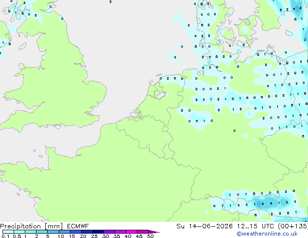Click the 25–30 mm dark blue swatch
The height and width of the screenshot is (238, 308).
point(98,232)
